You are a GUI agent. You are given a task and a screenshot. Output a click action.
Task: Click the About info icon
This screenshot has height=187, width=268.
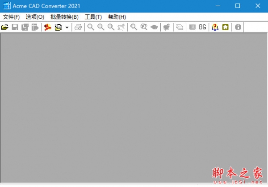[238, 27]
